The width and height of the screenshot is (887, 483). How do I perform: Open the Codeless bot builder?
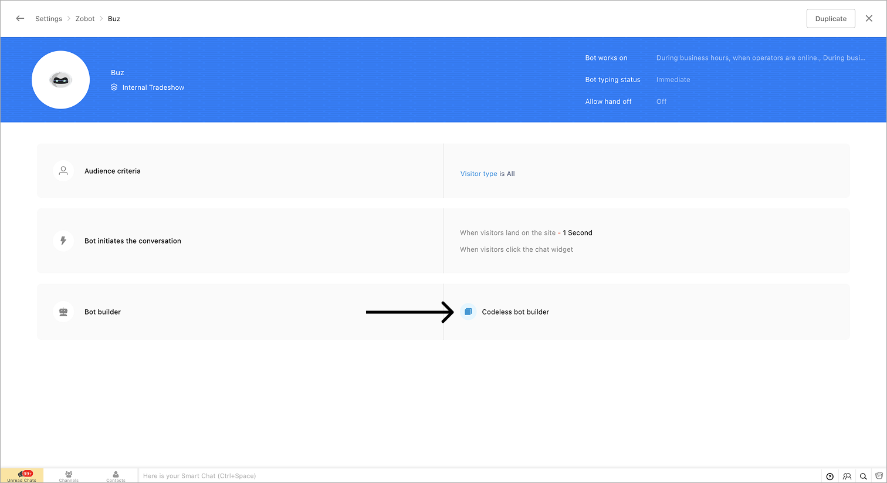coord(516,312)
